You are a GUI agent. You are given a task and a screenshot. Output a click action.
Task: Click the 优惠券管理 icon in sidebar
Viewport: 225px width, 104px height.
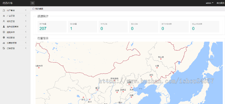[4, 43]
